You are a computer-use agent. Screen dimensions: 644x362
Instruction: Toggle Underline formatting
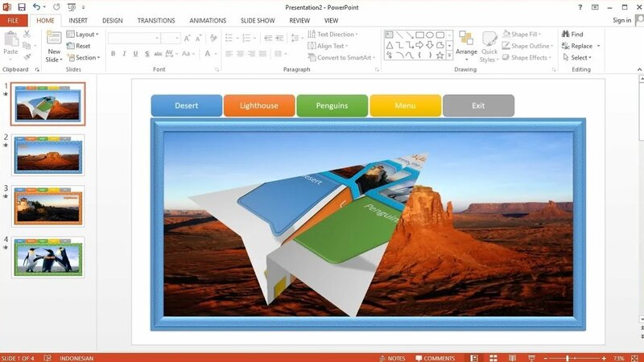pyautogui.click(x=135, y=54)
